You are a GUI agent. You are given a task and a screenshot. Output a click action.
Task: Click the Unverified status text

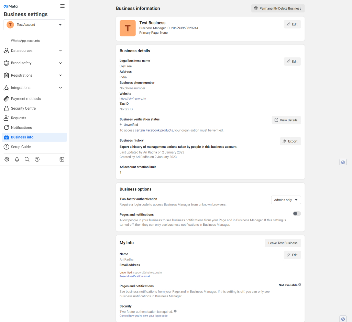tap(131, 125)
